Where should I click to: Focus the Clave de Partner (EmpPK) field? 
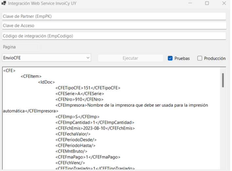point(114,16)
